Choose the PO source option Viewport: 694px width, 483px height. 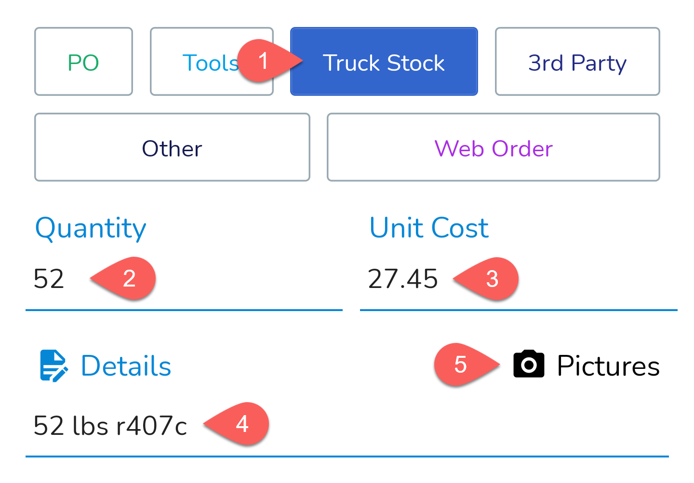[x=83, y=62]
